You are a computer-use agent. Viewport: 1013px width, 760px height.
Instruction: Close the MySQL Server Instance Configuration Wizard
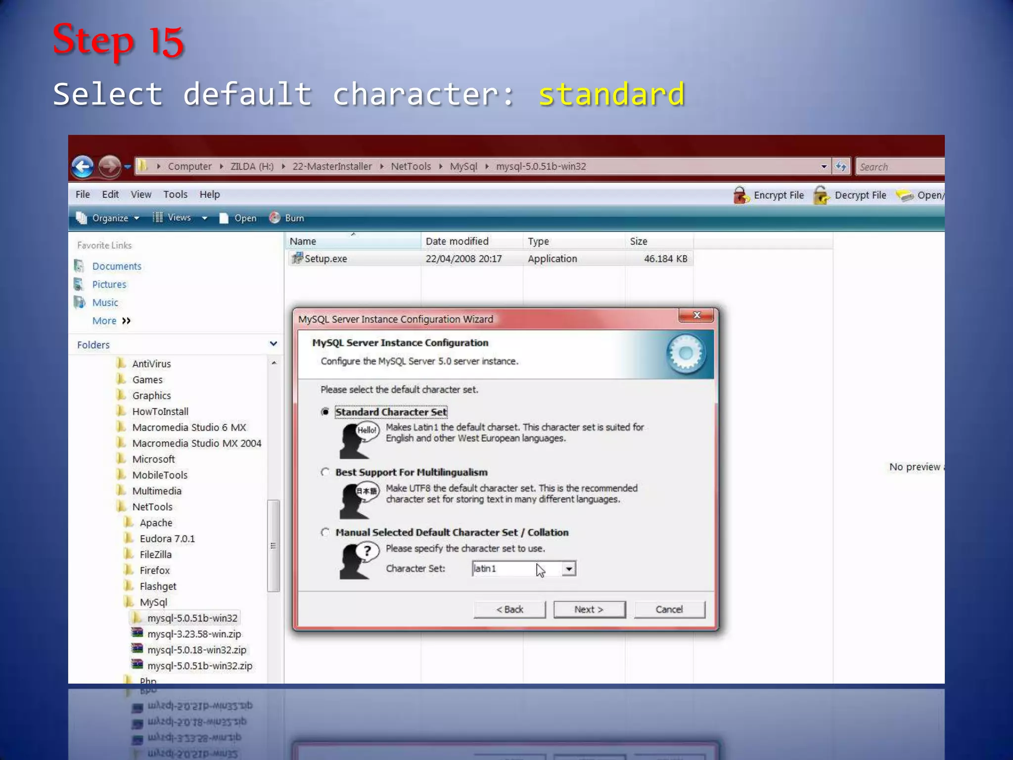click(x=697, y=315)
